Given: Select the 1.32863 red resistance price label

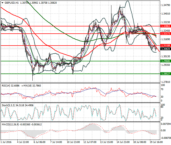Looking at the screenshot, I should [166, 26].
